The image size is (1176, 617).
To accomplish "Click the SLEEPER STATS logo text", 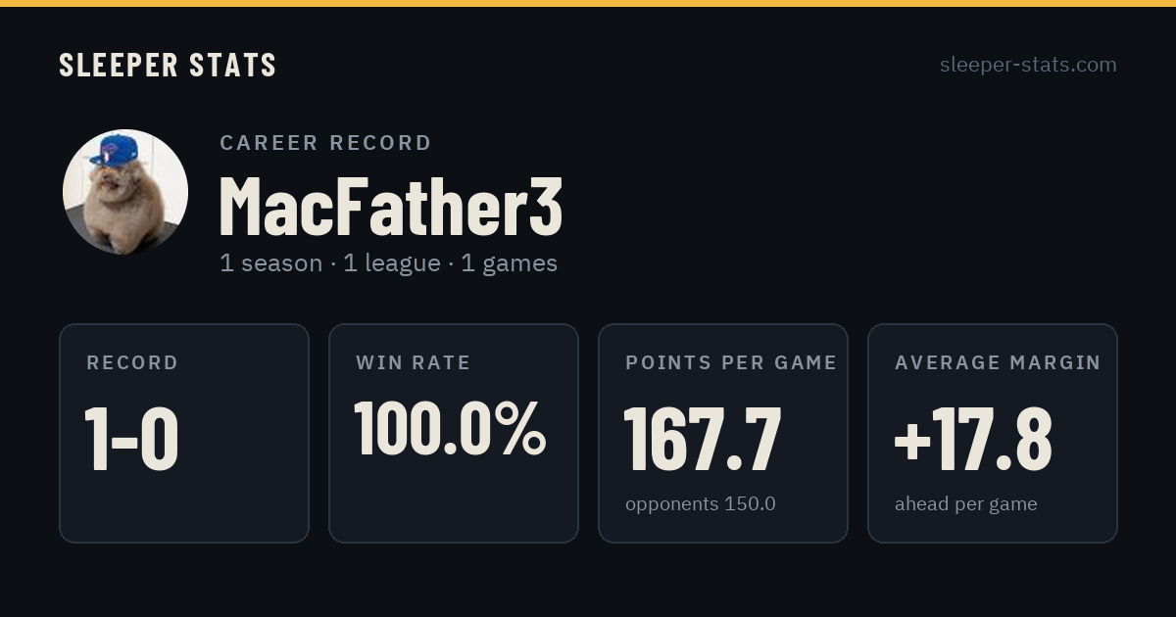I will (168, 65).
